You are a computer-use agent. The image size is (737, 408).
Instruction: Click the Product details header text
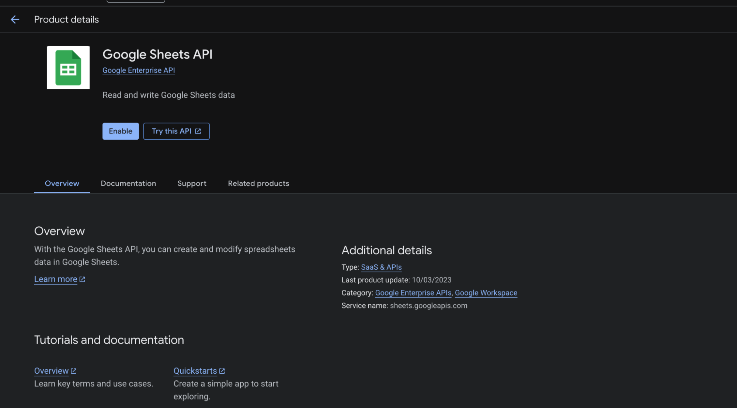tap(66, 20)
